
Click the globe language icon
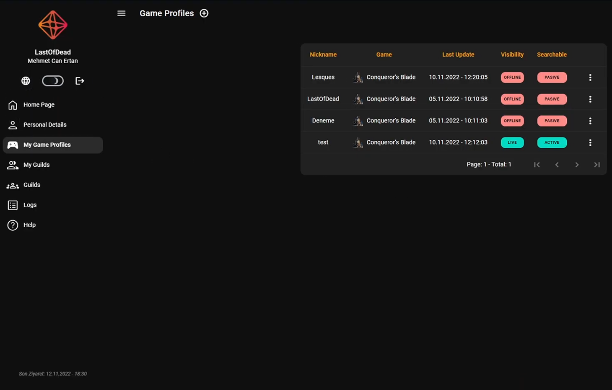[x=26, y=81]
